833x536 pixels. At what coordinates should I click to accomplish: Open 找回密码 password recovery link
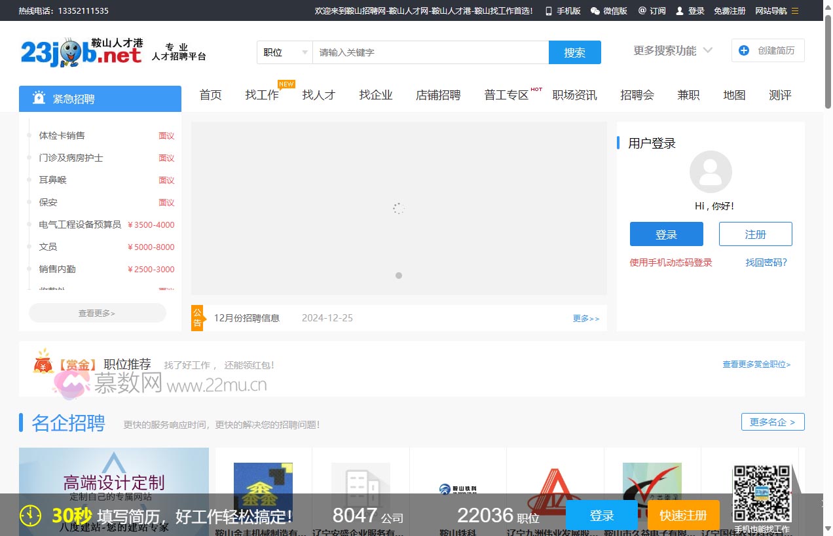(x=766, y=262)
